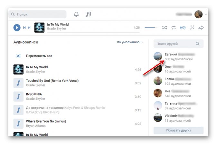This screenshot has width=216, height=145.
Task: Play 'INSOMNIA' note icon
Action: pos(18,97)
